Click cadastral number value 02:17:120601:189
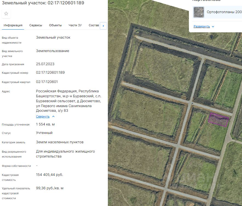Image resolution: width=242 pixels, height=206 pixels. coord(50,73)
